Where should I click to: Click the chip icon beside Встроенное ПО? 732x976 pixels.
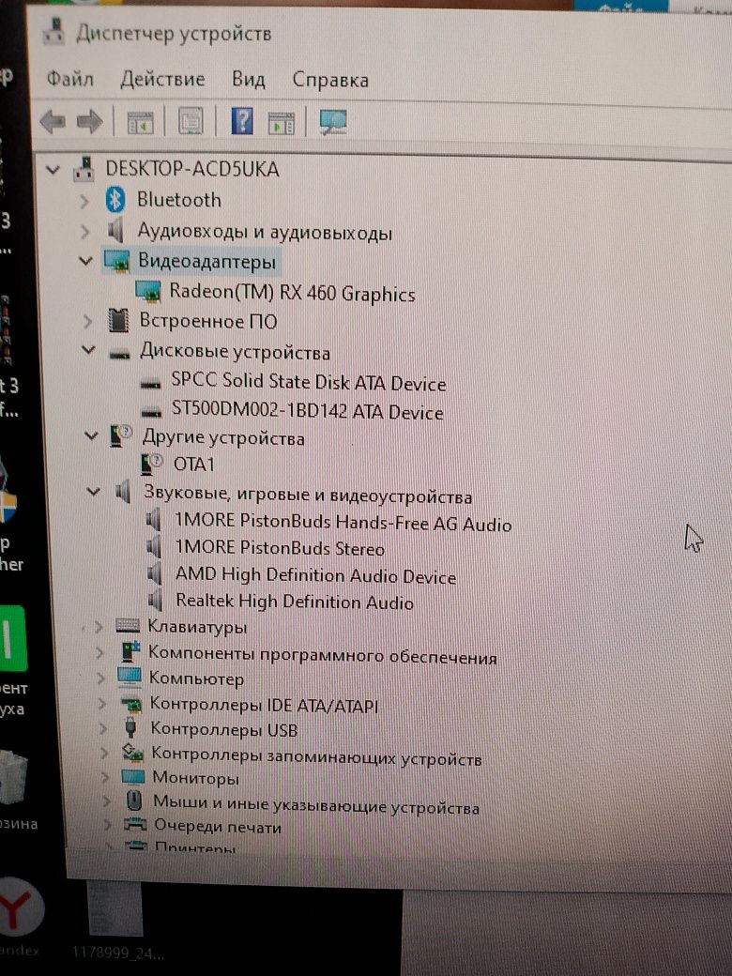point(118,321)
